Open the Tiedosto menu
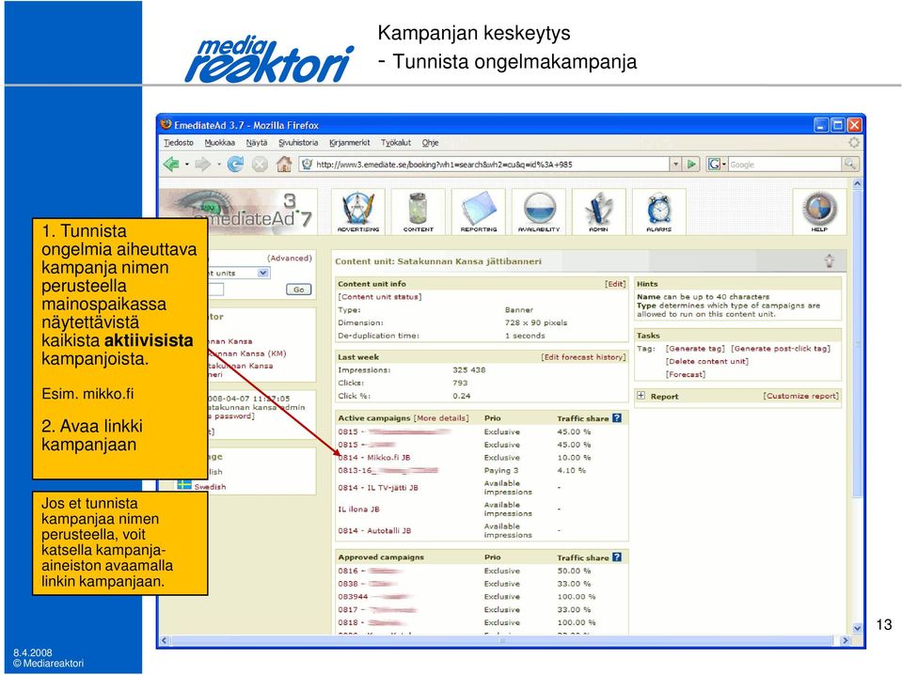 [x=179, y=143]
